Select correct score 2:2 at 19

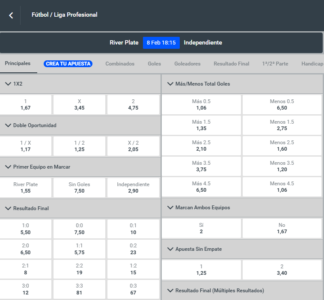79,269
